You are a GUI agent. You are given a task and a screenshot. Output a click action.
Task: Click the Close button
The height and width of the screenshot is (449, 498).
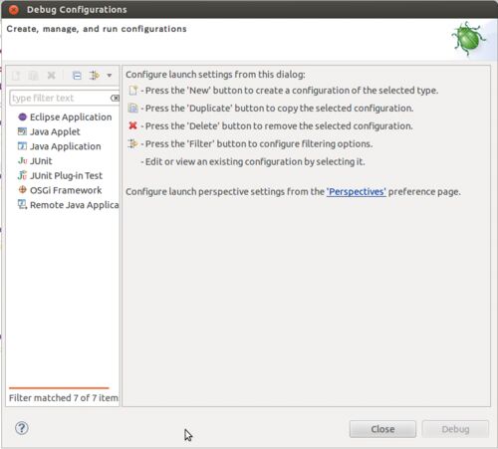coord(382,429)
